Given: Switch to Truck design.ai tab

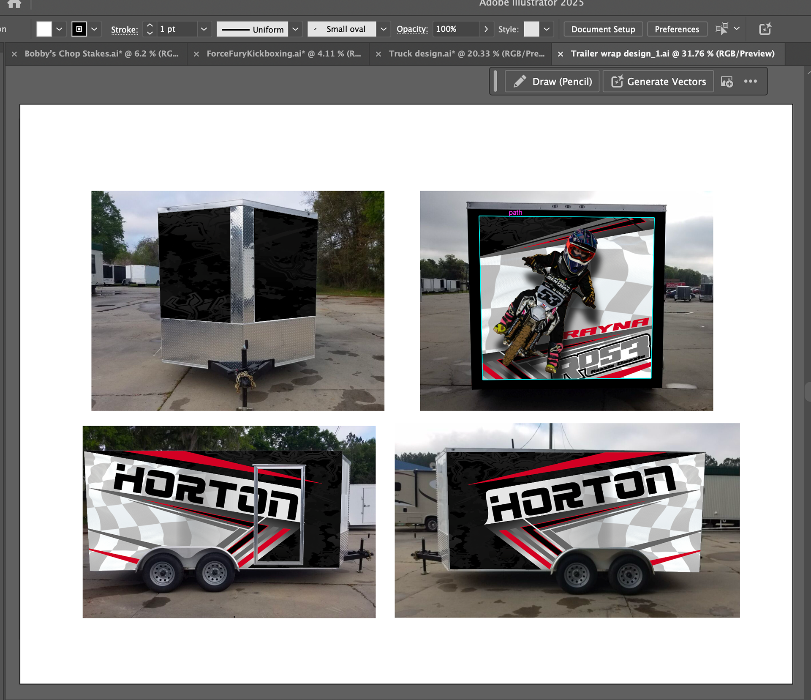Looking at the screenshot, I should [466, 54].
